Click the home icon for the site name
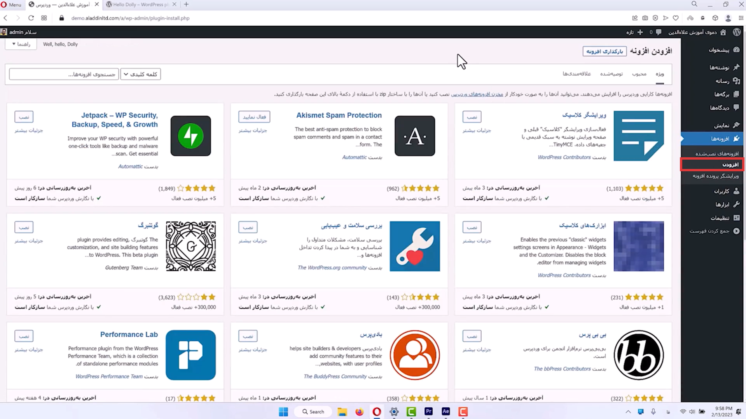Viewport: 746px width, 419px height. [723, 32]
